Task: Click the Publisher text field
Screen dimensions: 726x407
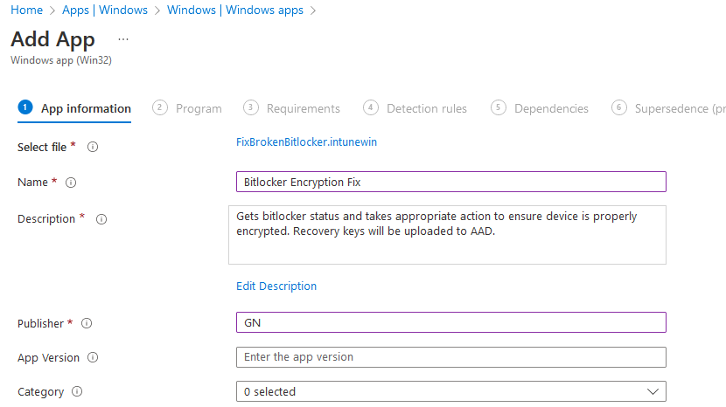Action: pyautogui.click(x=450, y=323)
